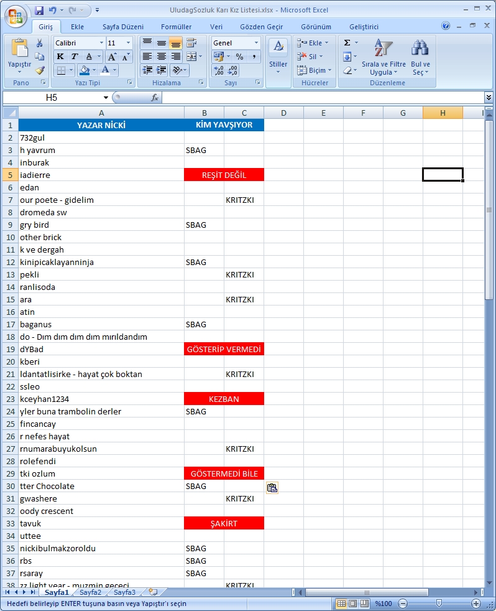496x611 pixels.
Task: Click zoom level %100 button
Action: coord(383,604)
